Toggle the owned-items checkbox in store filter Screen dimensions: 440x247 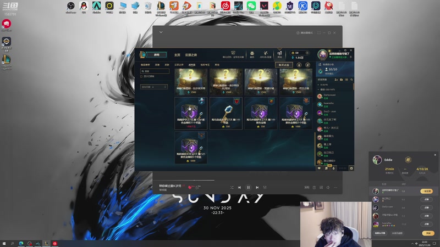point(141,76)
